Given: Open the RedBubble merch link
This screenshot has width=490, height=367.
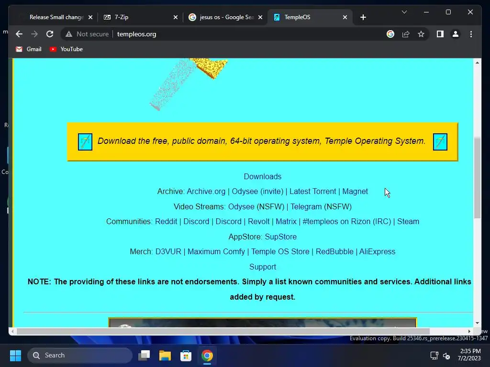Looking at the screenshot, I should pyautogui.click(x=334, y=251).
